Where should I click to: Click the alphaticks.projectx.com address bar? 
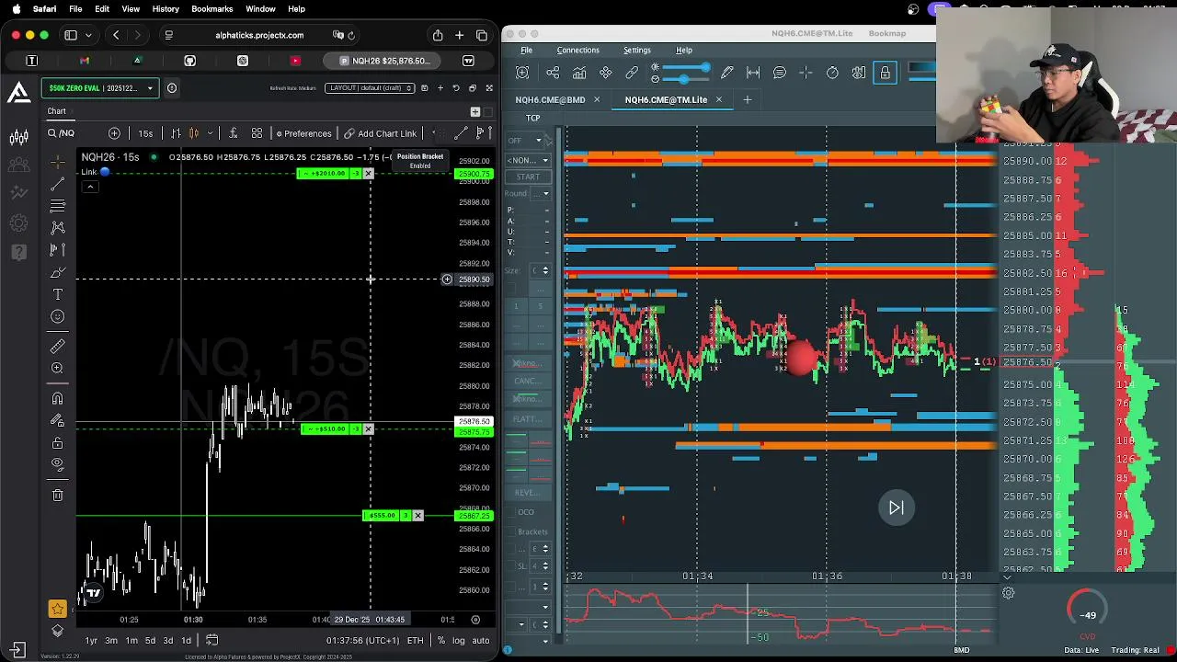(259, 35)
